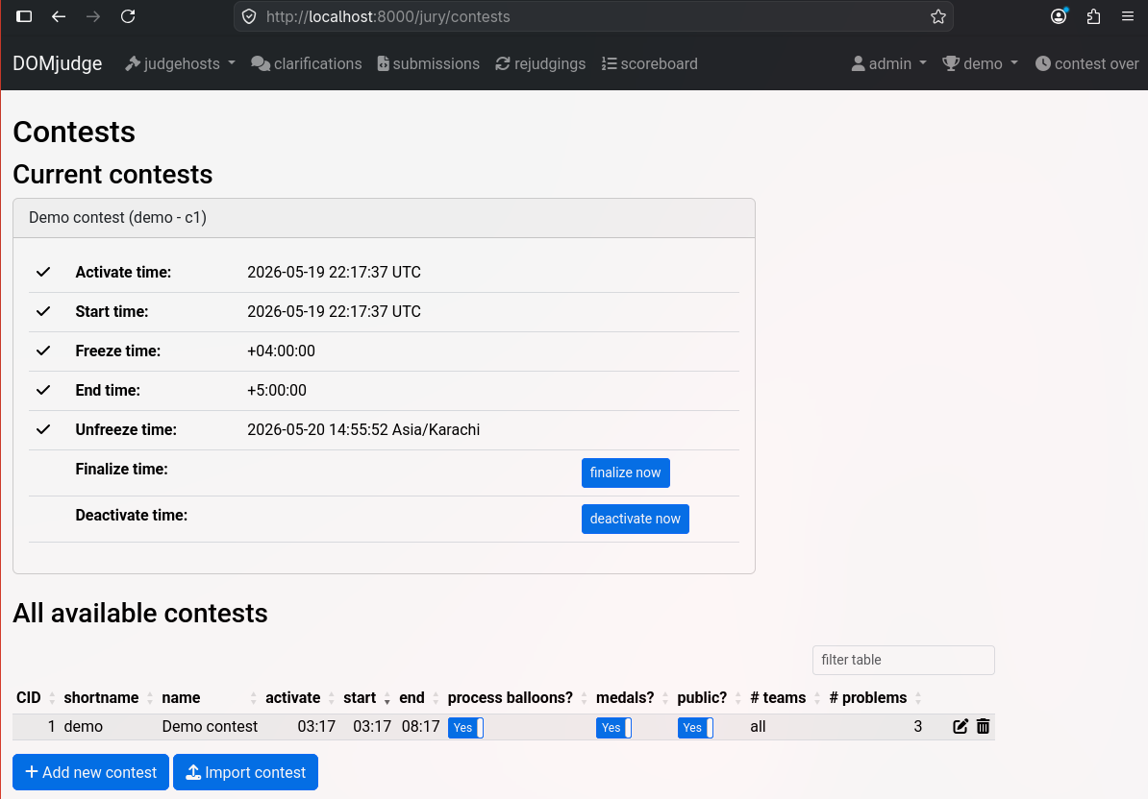The image size is (1148, 799).
Task: Click the 08:17 end time cell
Action: pyautogui.click(x=420, y=726)
